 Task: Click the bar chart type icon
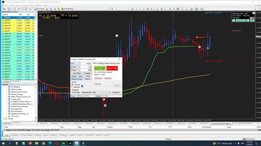pyautogui.click(x=158, y=9)
